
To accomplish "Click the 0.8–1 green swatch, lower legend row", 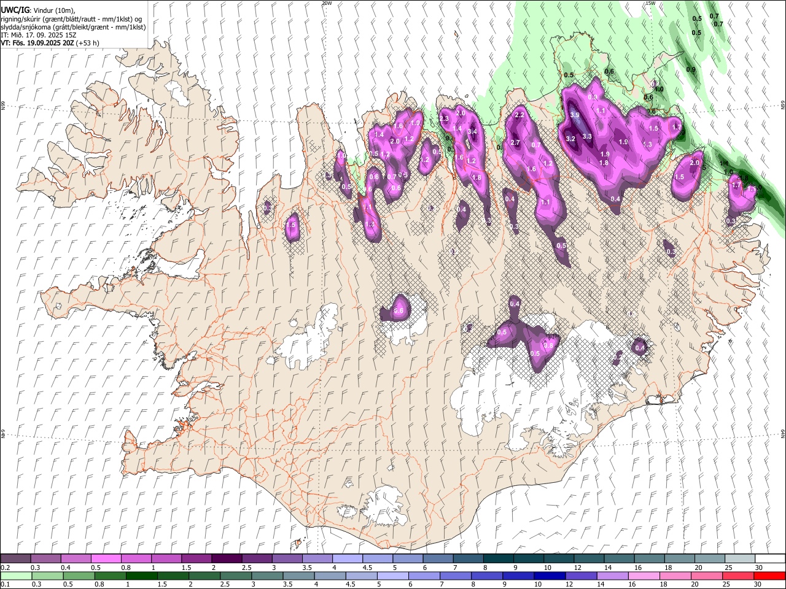I will 111,576.
